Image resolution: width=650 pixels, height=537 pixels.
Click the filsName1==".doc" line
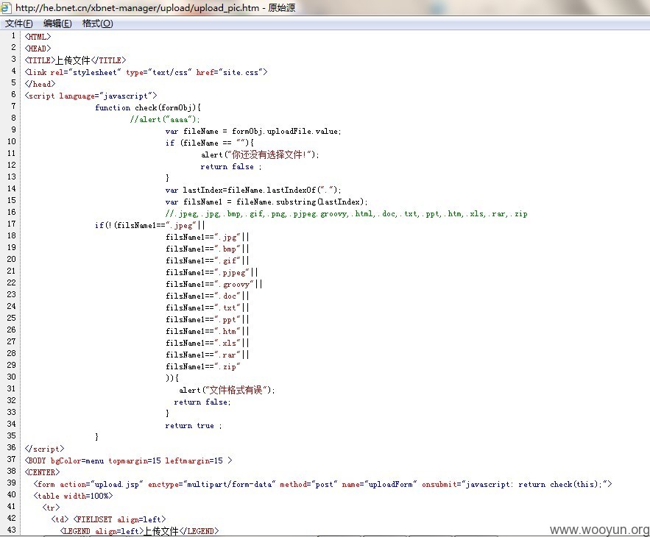coord(208,296)
